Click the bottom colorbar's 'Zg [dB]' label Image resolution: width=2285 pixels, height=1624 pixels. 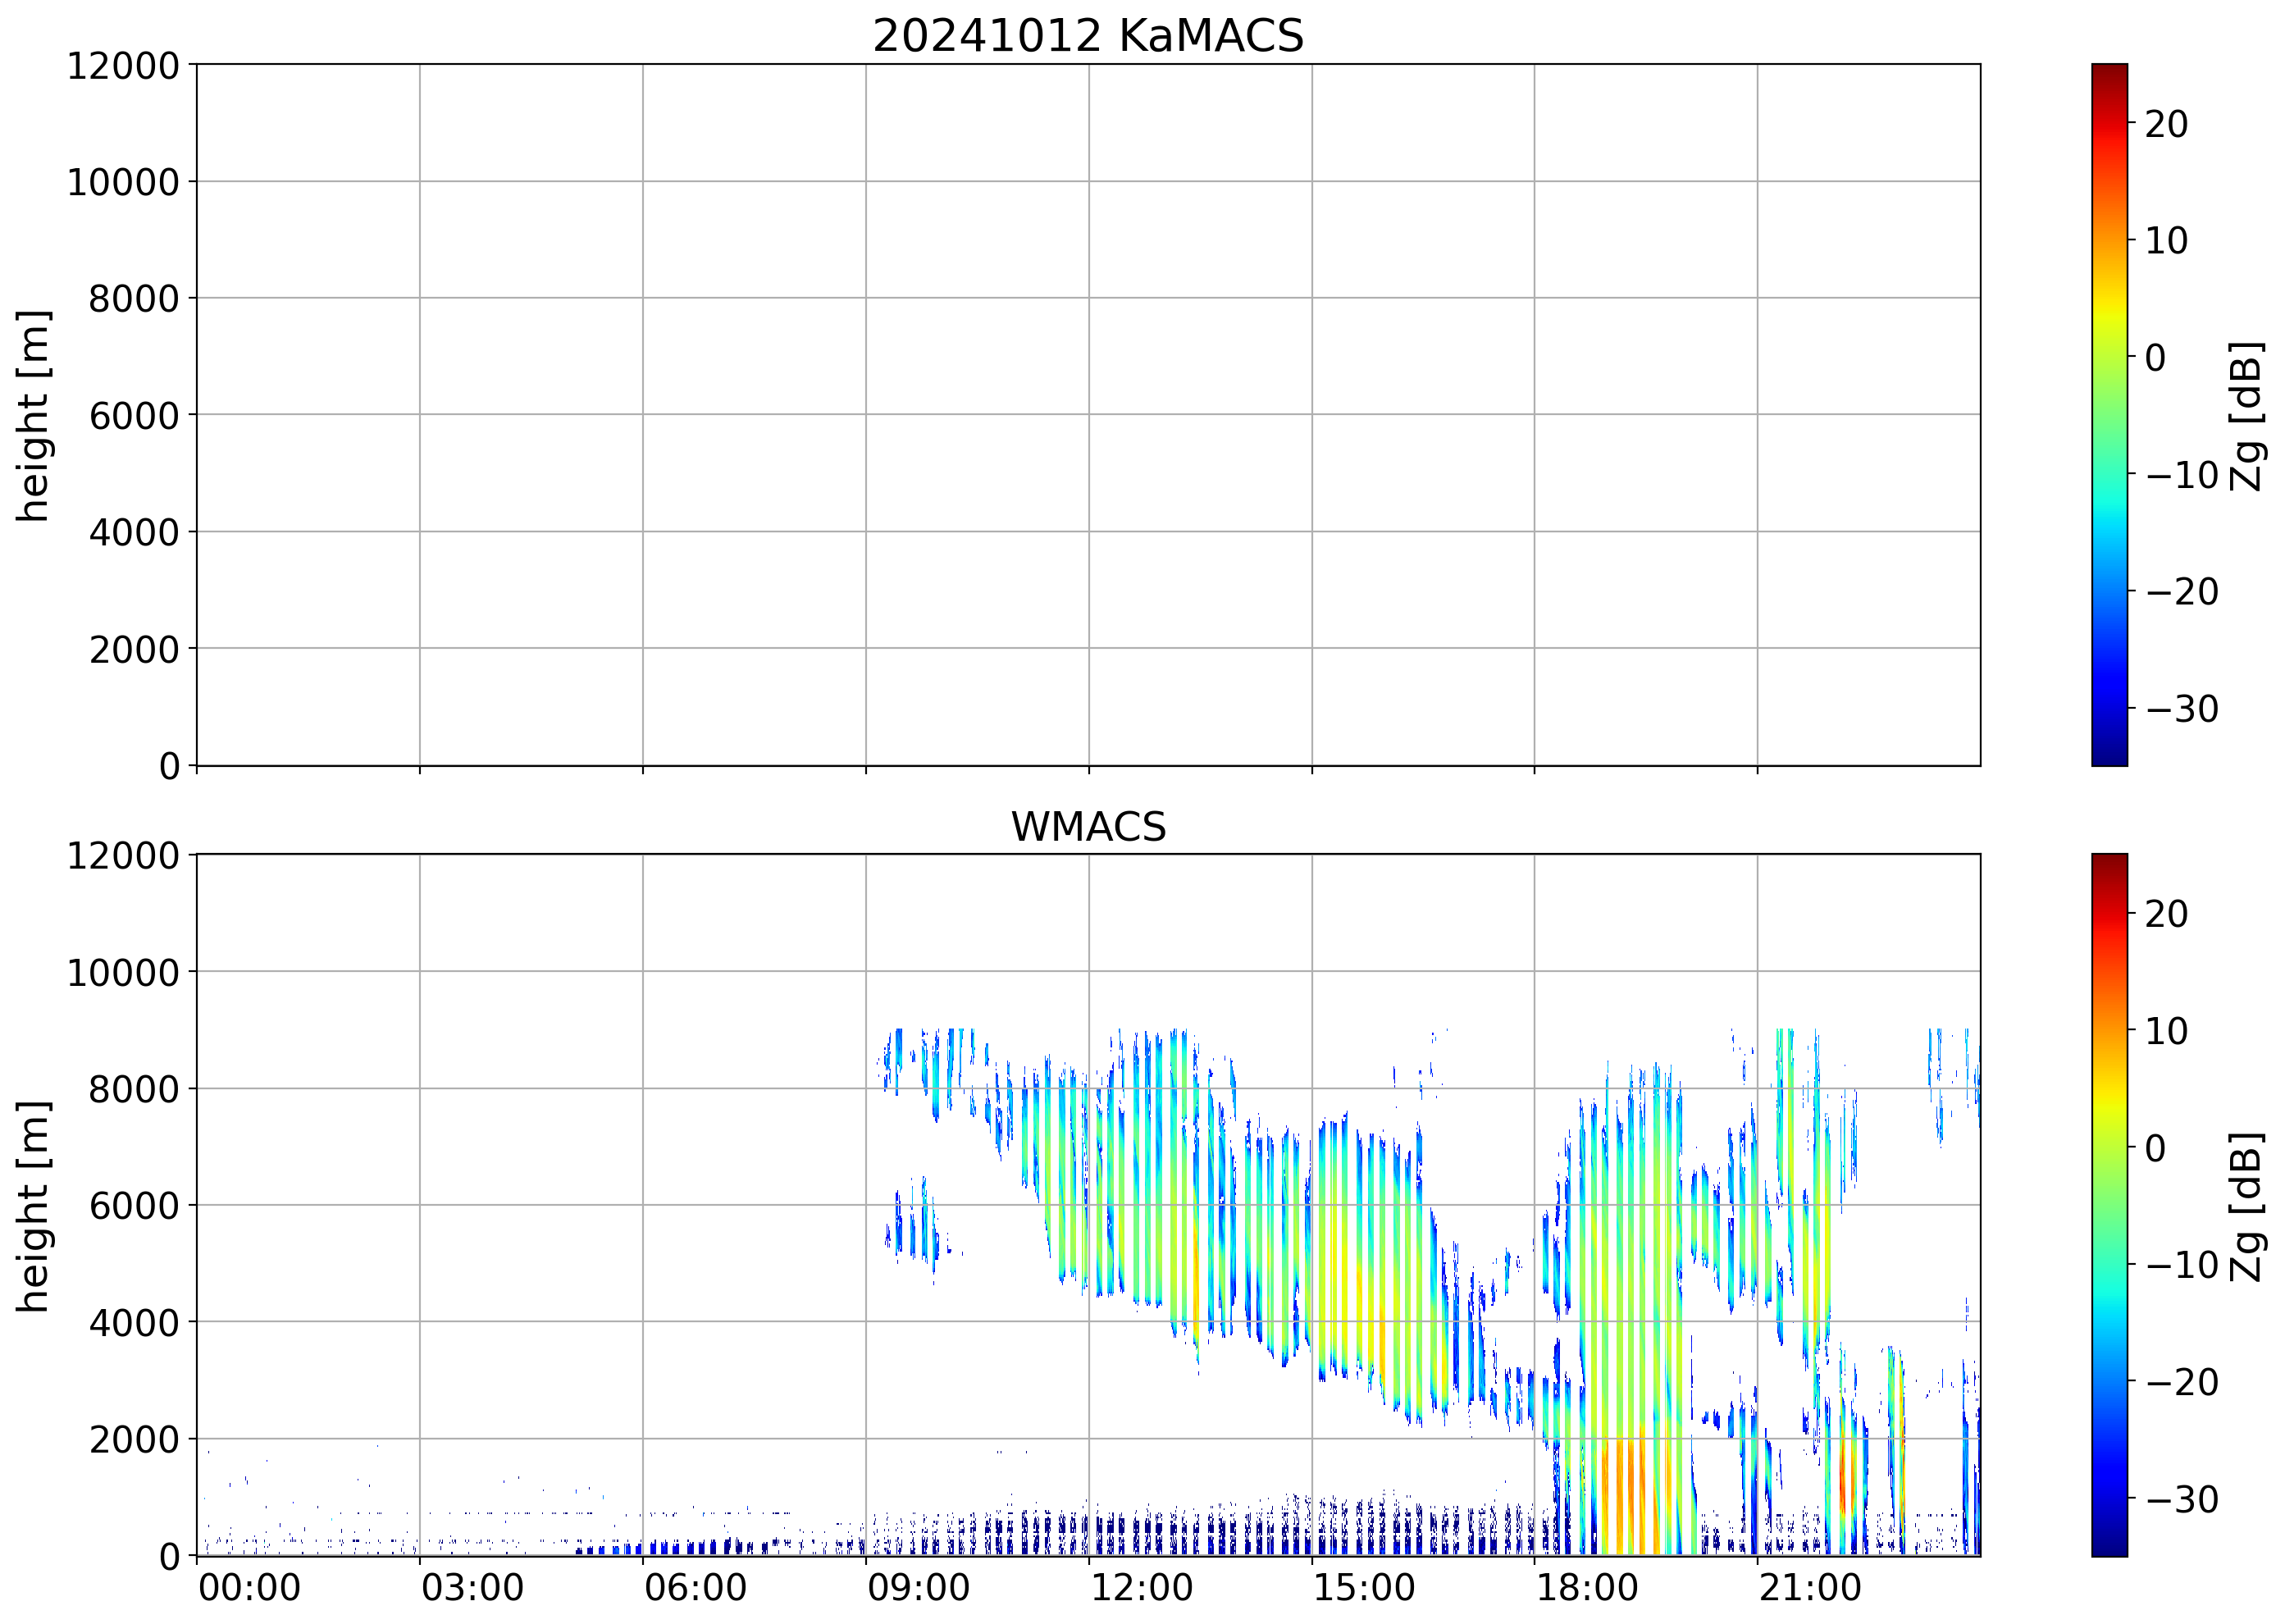pos(2246,1206)
